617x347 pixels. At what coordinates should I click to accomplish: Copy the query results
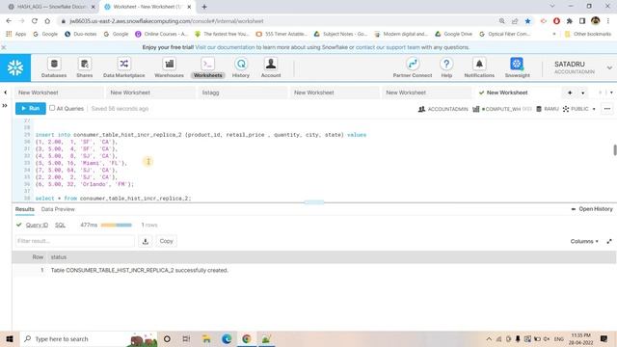(166, 241)
